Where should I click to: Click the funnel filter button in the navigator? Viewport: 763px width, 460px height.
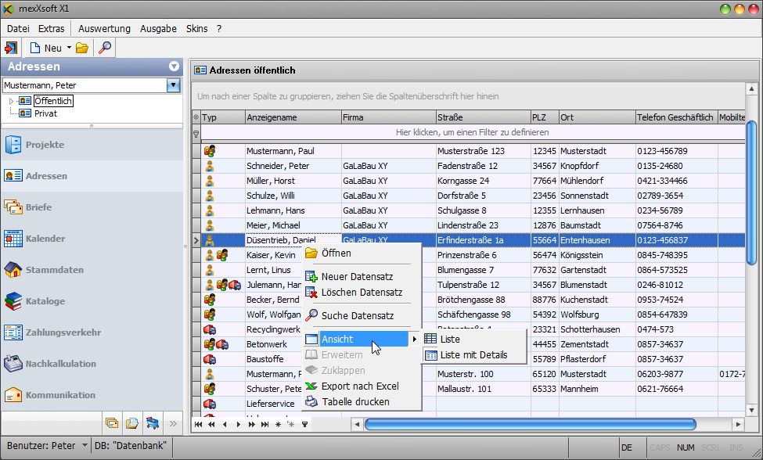[304, 425]
